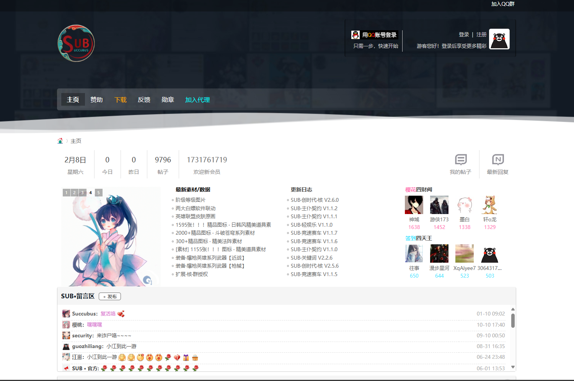Click the home icon in the breadcrumb
The image size is (574, 381).
click(60, 141)
